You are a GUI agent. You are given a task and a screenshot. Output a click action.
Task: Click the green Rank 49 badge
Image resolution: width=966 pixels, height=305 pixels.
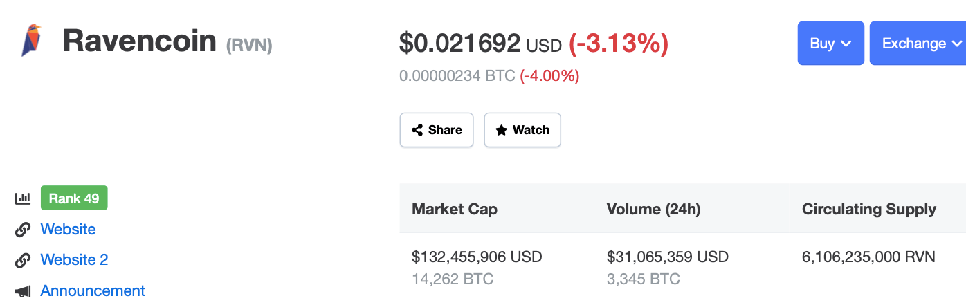(74, 198)
